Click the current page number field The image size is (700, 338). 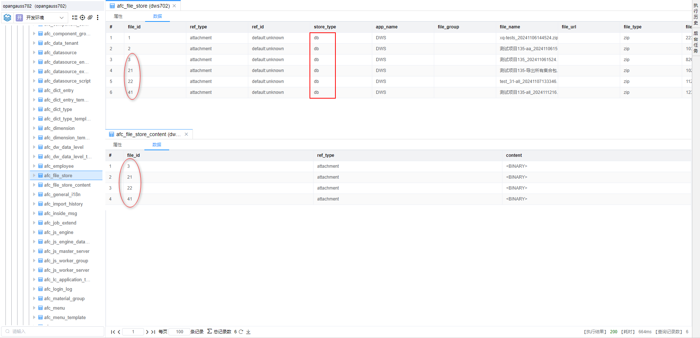[133, 332]
